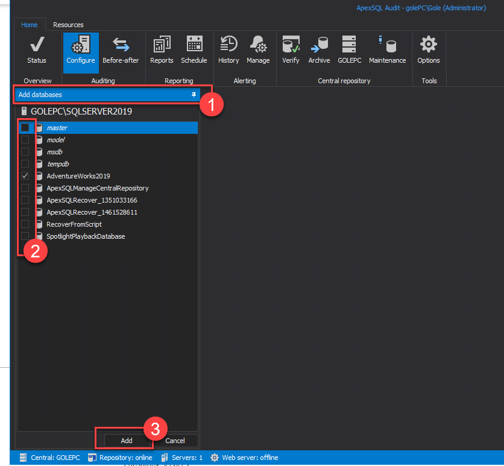Select the ApexSQLManageCentralRepository row text

click(x=98, y=188)
